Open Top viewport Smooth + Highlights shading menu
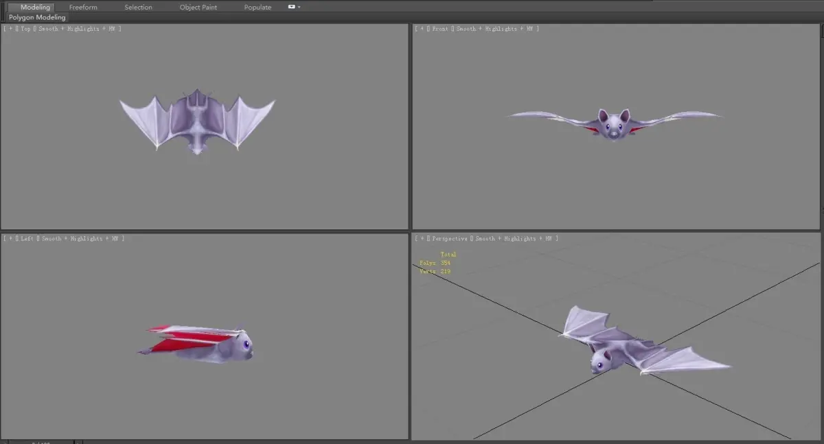 pos(79,29)
